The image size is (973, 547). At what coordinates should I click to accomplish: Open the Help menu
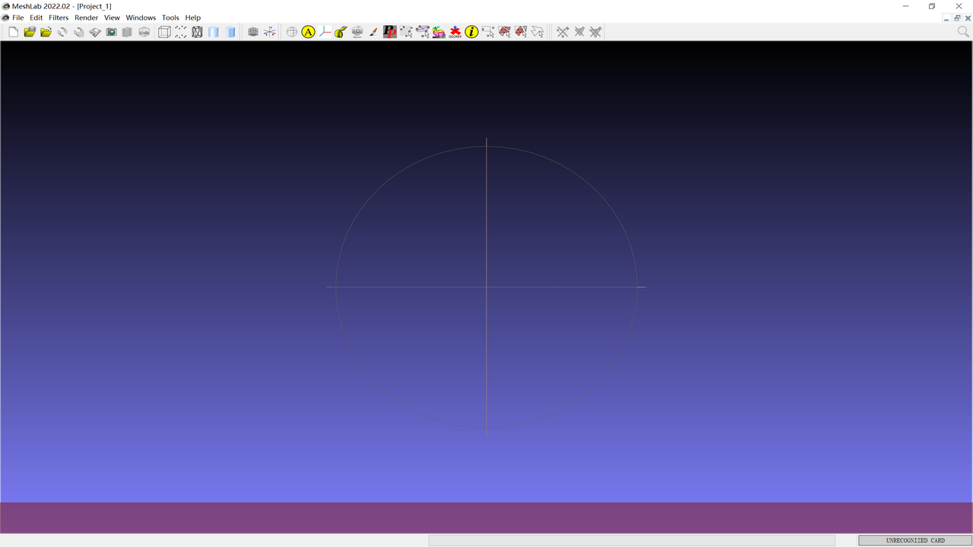193,17
